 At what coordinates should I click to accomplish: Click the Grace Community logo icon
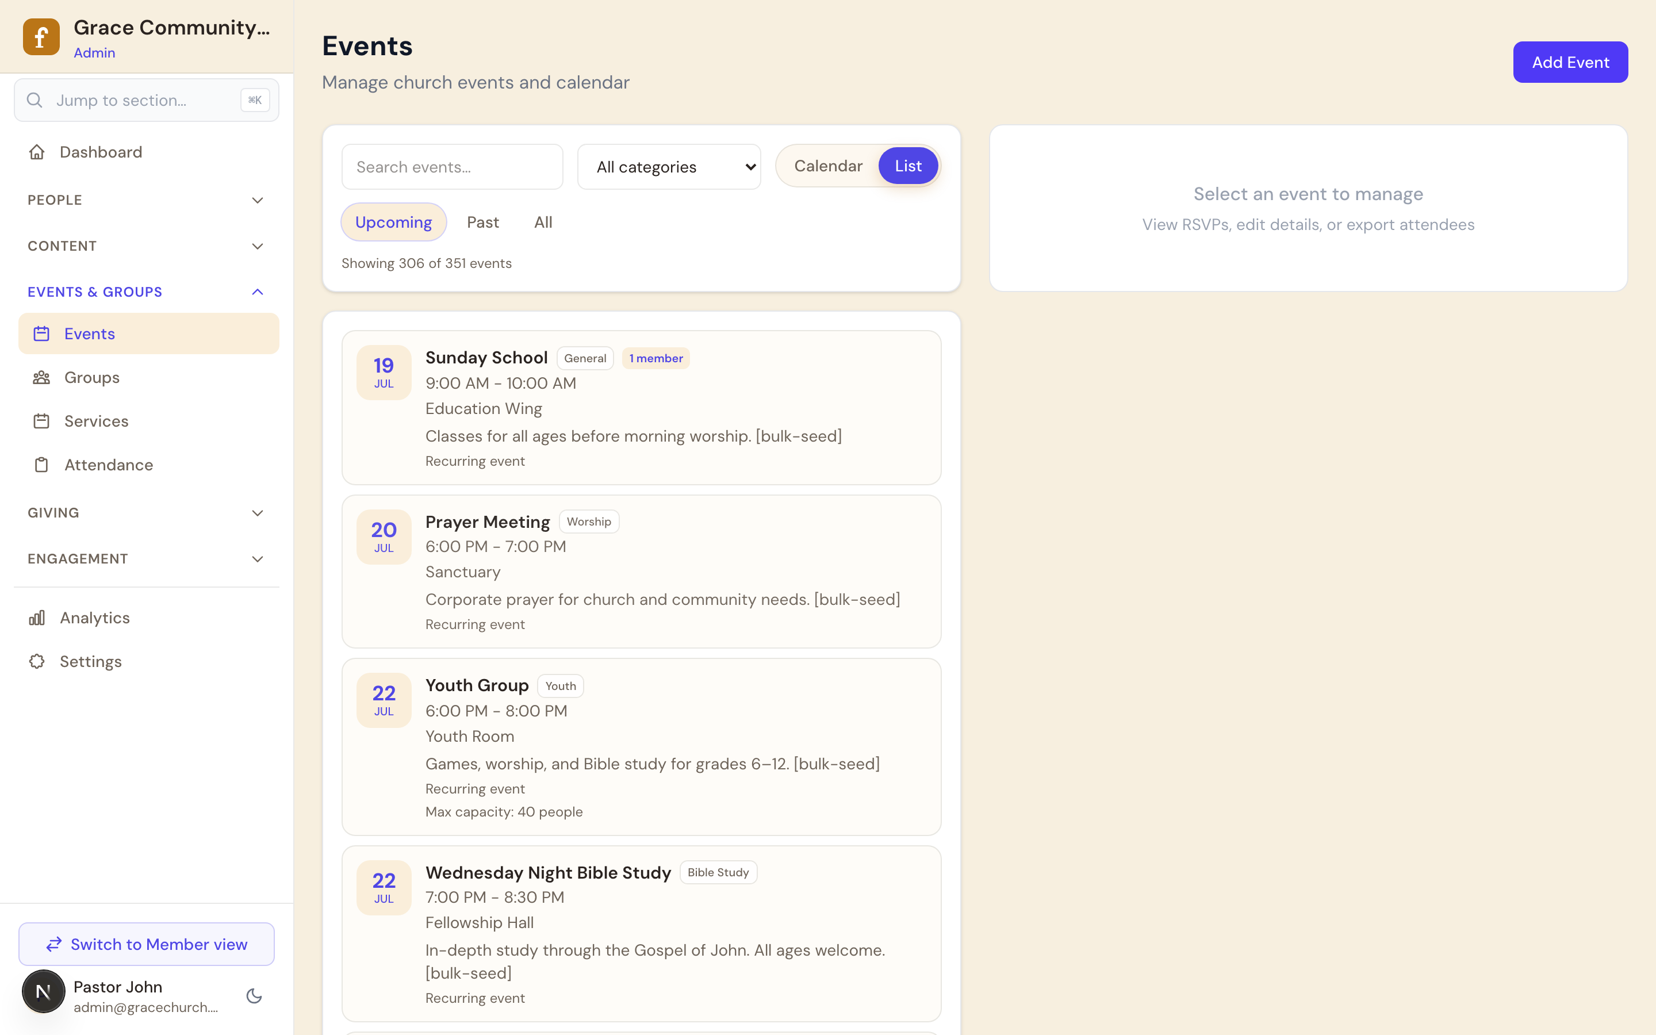[41, 37]
